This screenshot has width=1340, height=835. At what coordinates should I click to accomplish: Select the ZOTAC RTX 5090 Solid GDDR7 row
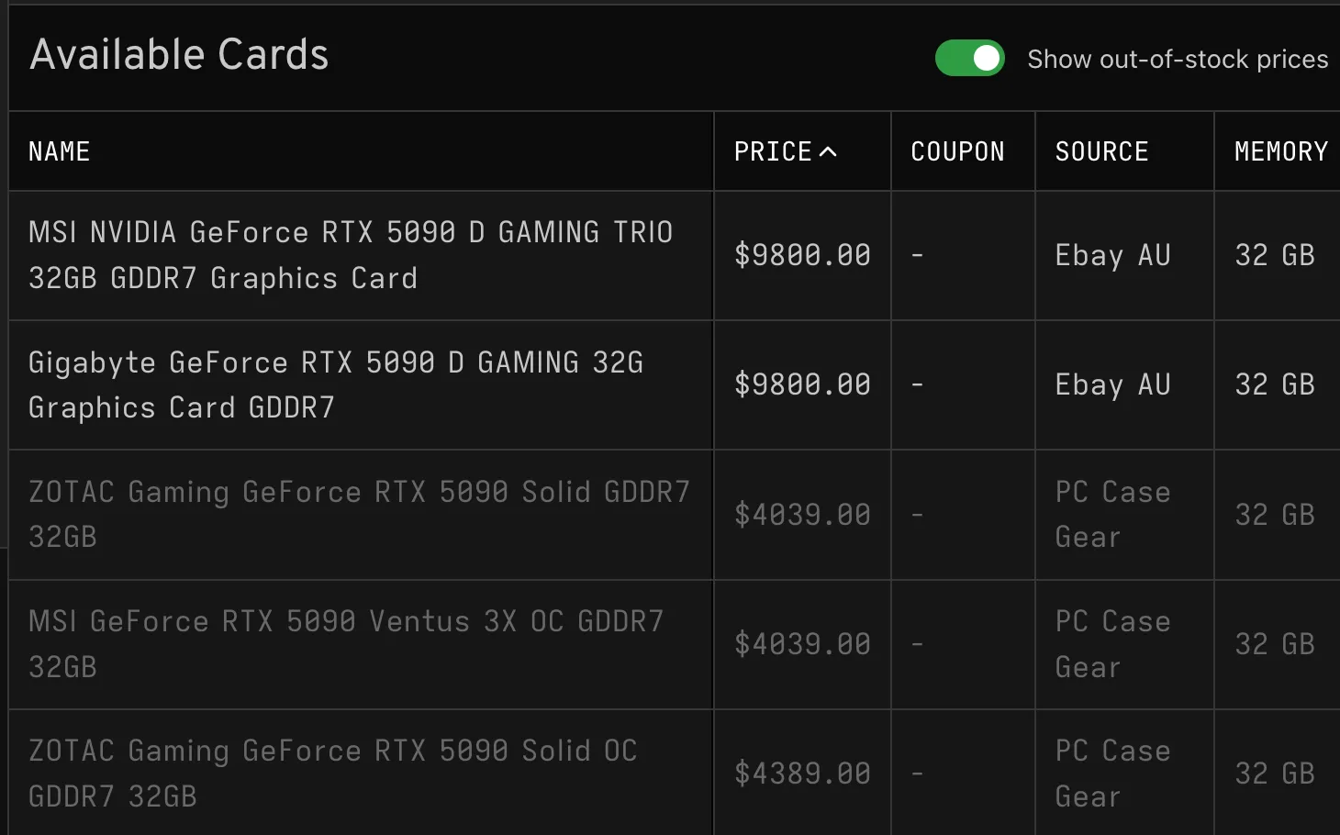coord(360,514)
